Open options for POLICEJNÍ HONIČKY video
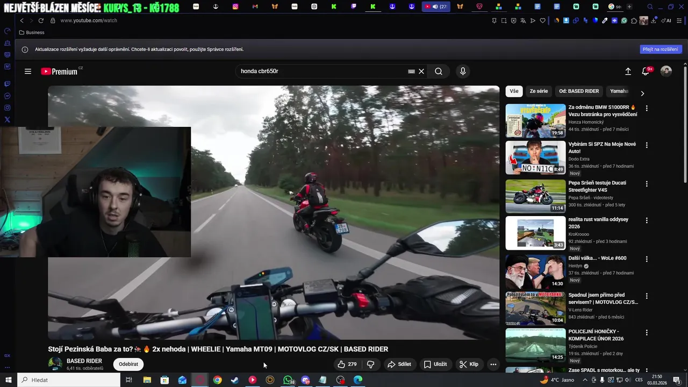The width and height of the screenshot is (688, 387). pyautogui.click(x=647, y=333)
